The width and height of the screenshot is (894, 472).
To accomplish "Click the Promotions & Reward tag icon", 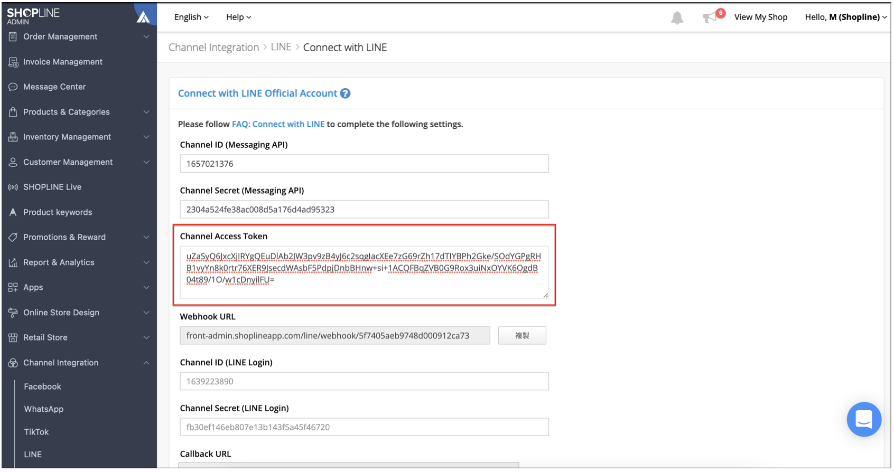I will (x=13, y=237).
